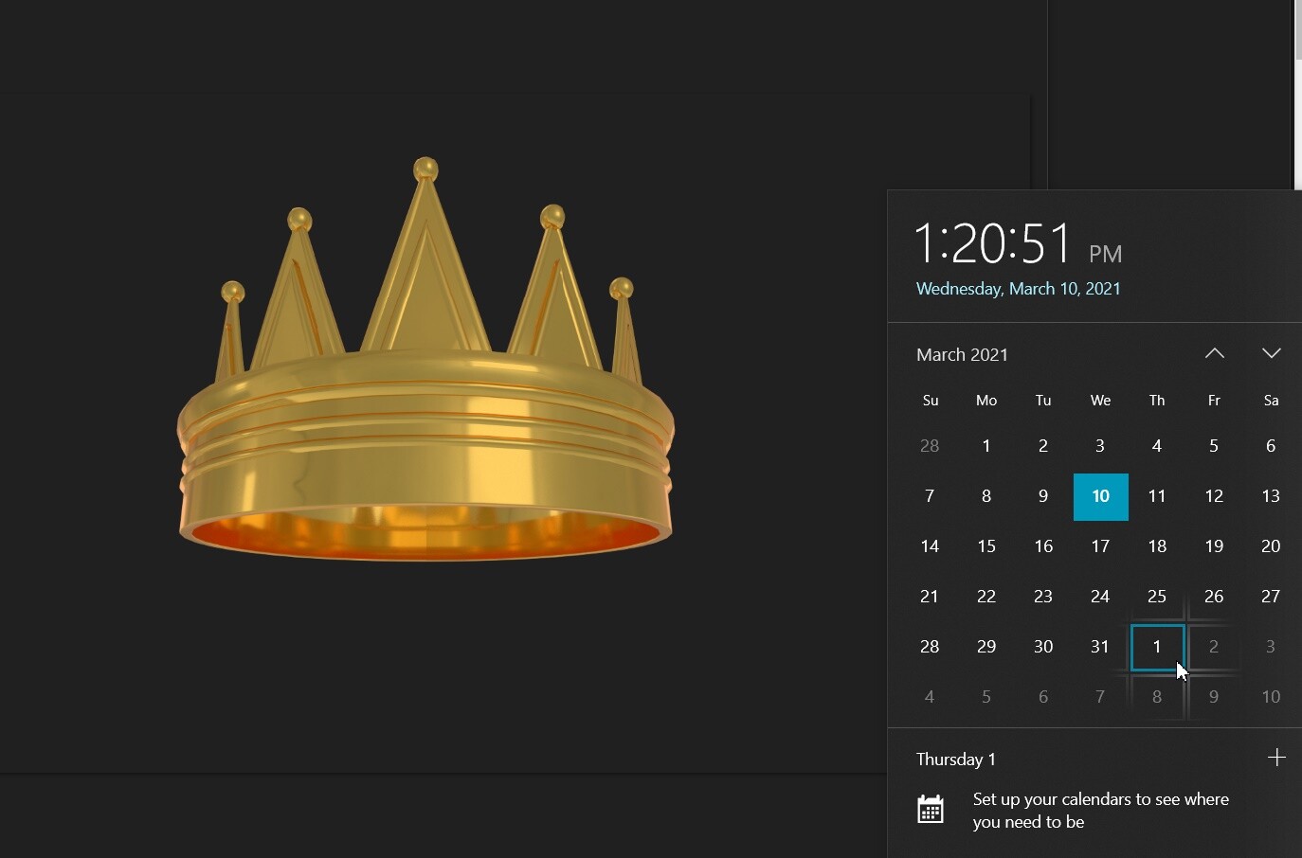Go to previous month with up chevron
The height and width of the screenshot is (858, 1302).
click(x=1214, y=353)
